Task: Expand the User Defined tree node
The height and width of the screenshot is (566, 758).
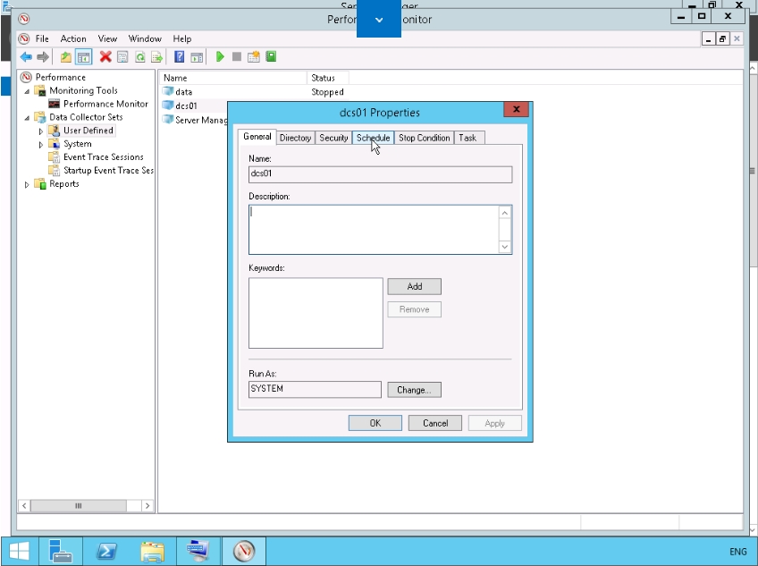Action: coord(41,131)
